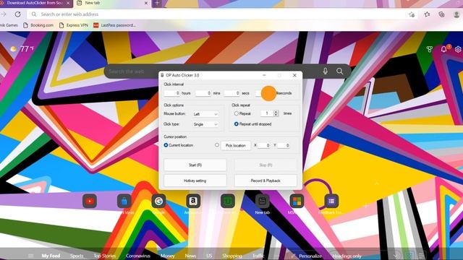Switch to the New tab browser tab
463x260 pixels.
pos(112,3)
